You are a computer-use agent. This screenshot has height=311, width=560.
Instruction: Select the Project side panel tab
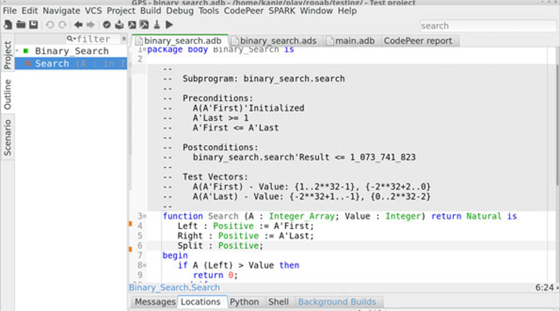click(x=7, y=55)
